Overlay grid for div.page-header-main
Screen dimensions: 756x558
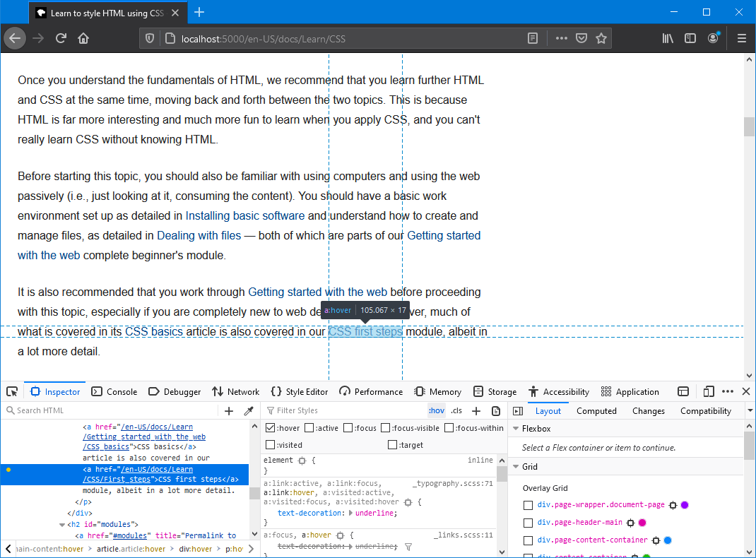[x=528, y=523]
